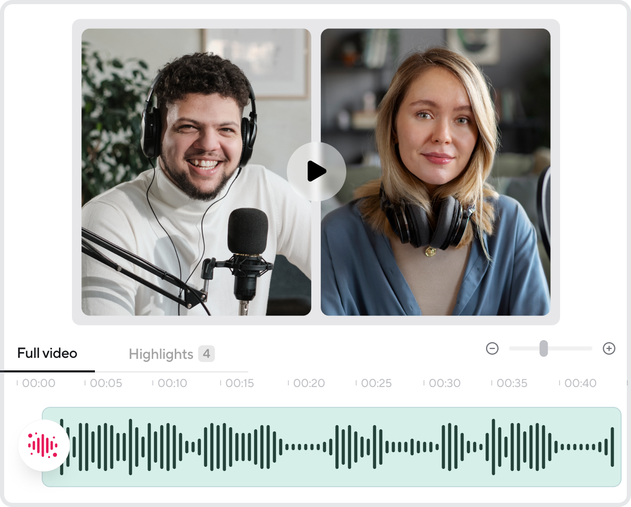Viewport: 631px width, 507px height.
Task: Click the highlights count badge showing 4
Action: [x=206, y=354]
